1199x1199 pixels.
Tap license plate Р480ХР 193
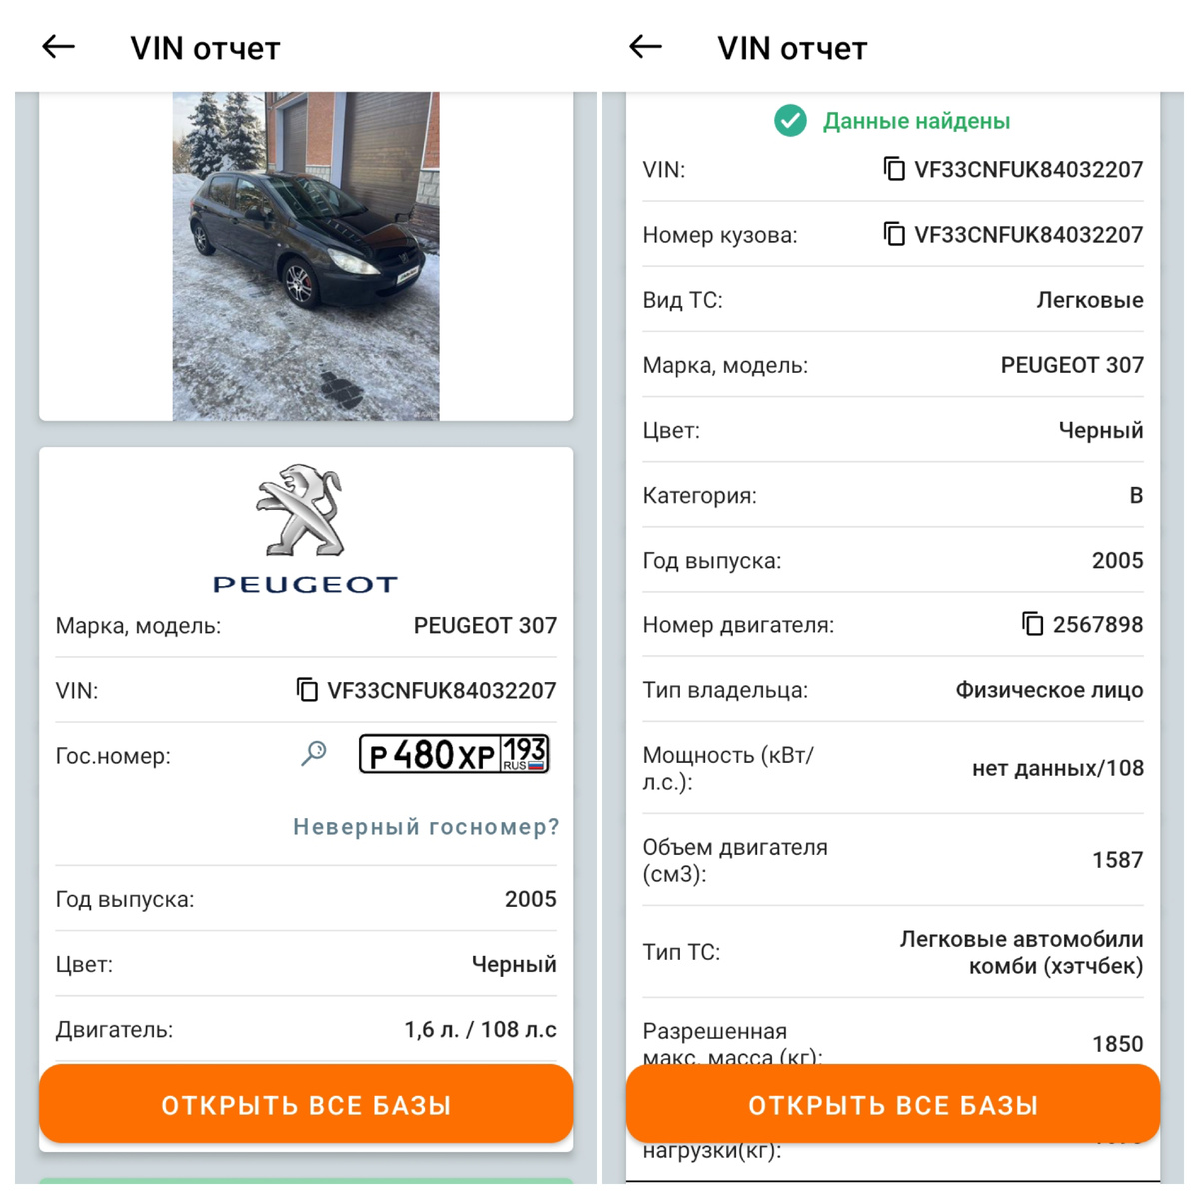point(454,754)
